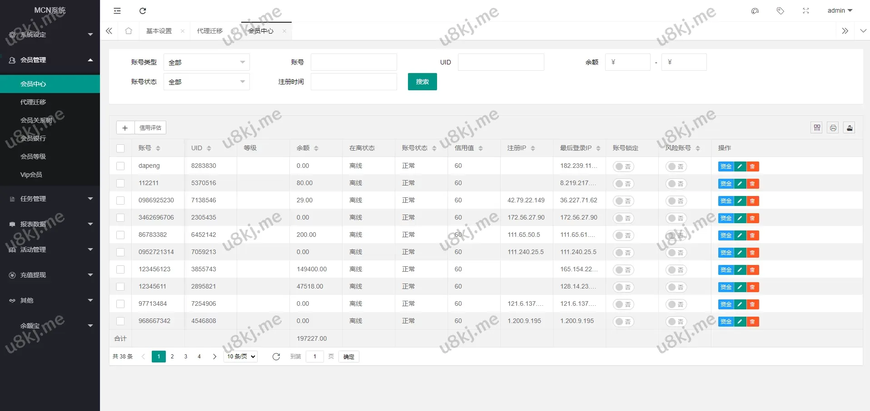Open the 账号状态 dropdown
The height and width of the screenshot is (411, 870).
coord(206,82)
